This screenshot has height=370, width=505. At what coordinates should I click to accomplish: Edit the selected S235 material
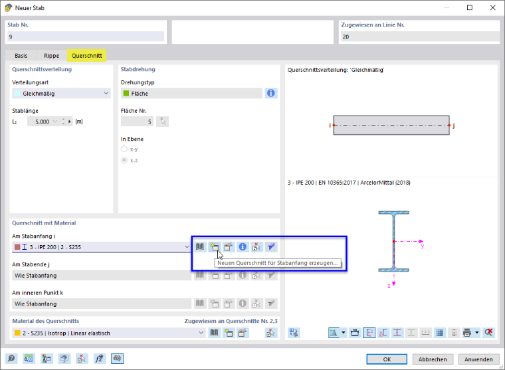coord(243,333)
